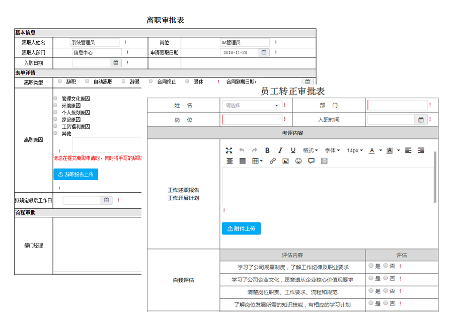The image size is (451, 331).
Task: Click the 辞职报告上传 upload button
Action: coord(76,174)
